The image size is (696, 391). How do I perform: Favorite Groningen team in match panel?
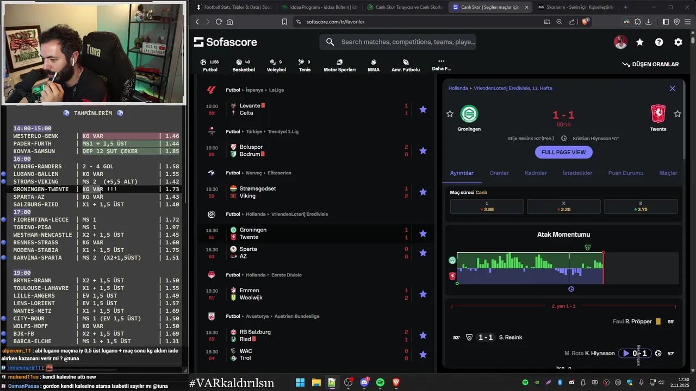[450, 113]
